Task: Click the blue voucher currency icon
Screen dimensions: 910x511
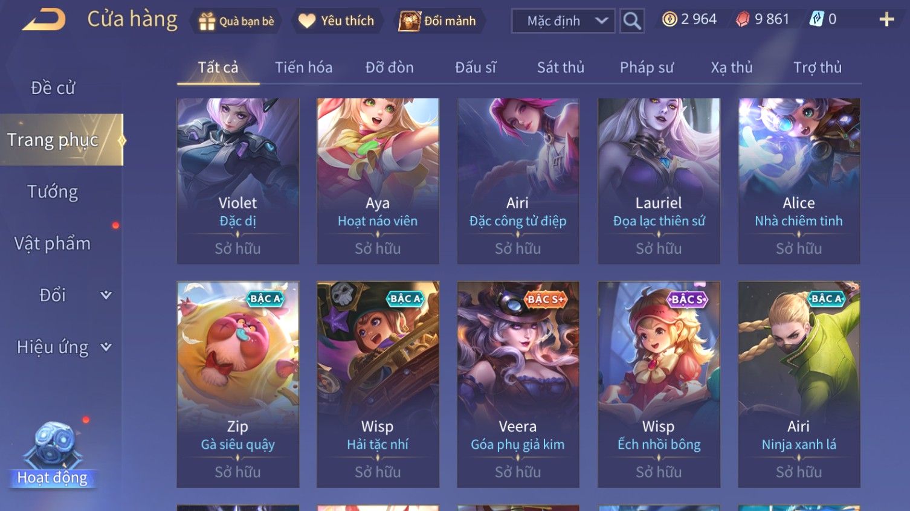Action: 816,19
